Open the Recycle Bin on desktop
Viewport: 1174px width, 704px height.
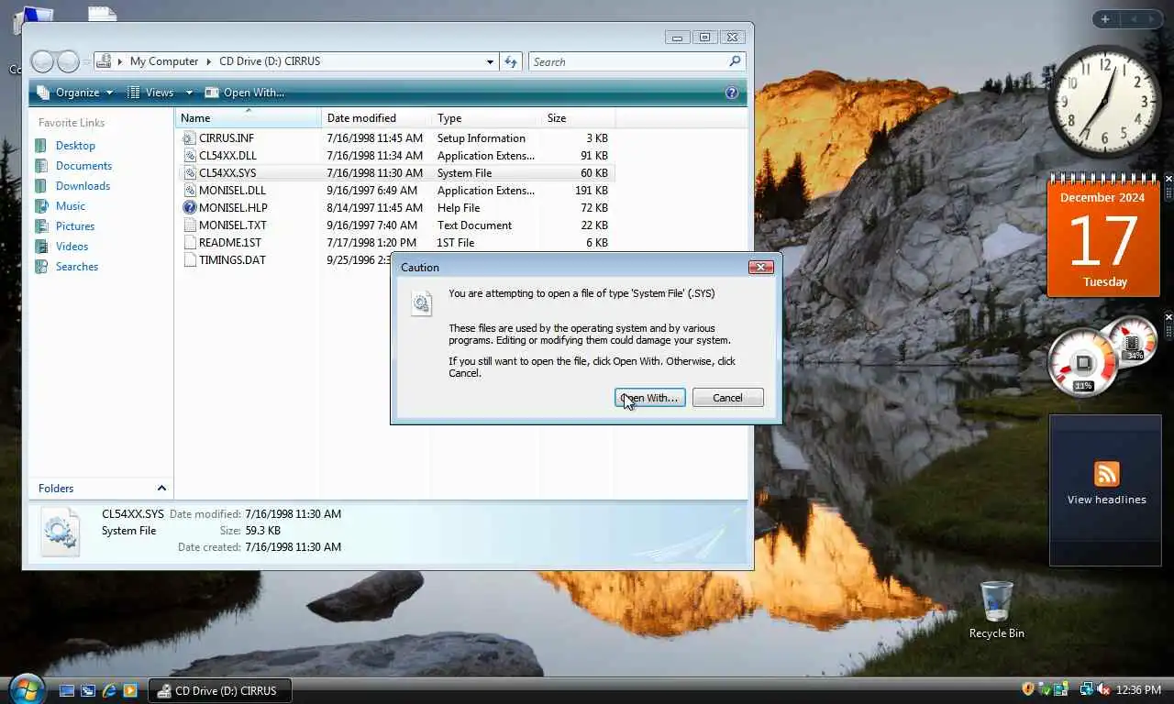(x=996, y=610)
